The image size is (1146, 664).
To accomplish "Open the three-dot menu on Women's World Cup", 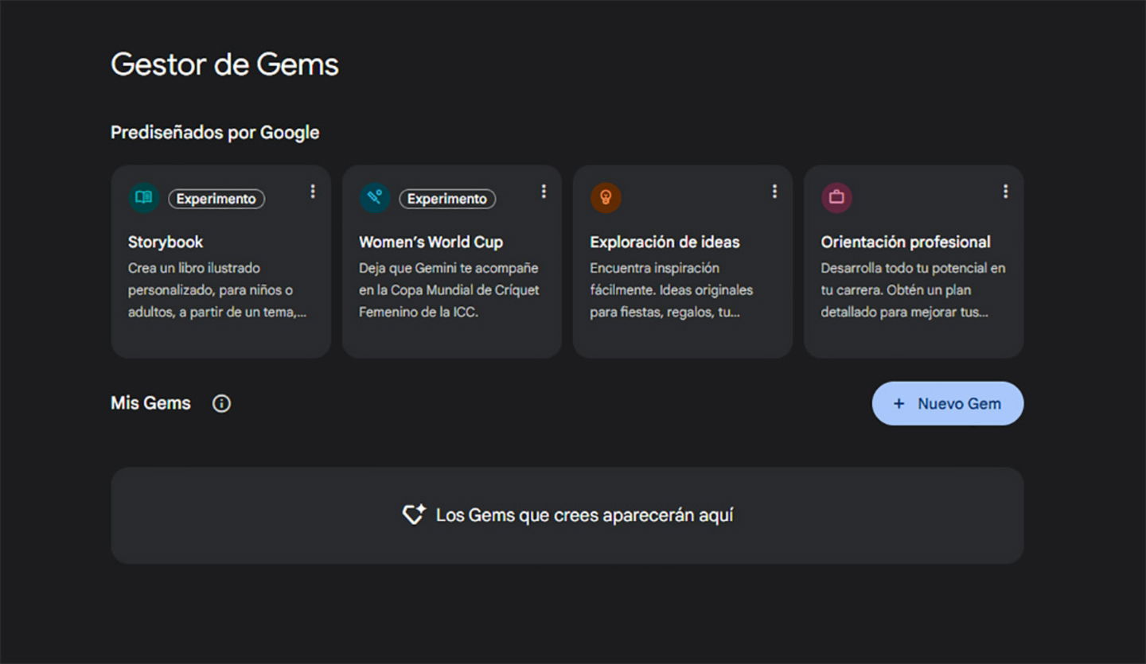I will [x=544, y=191].
